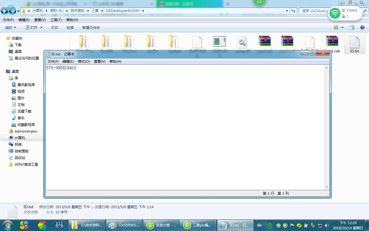Click the Notepad vertical scrollbar down arrow
Image resolution: width=369 pixels, height=231 pixels.
click(327, 187)
